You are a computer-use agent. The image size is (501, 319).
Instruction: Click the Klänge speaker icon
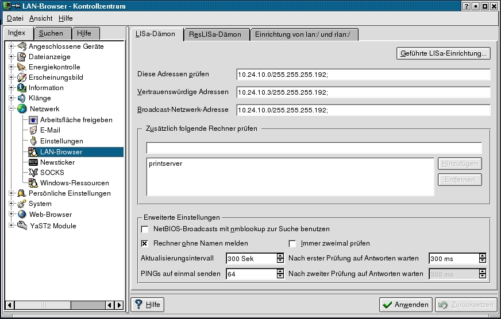(x=22, y=98)
